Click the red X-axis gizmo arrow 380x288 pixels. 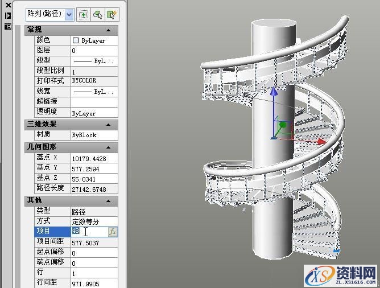tap(306, 137)
